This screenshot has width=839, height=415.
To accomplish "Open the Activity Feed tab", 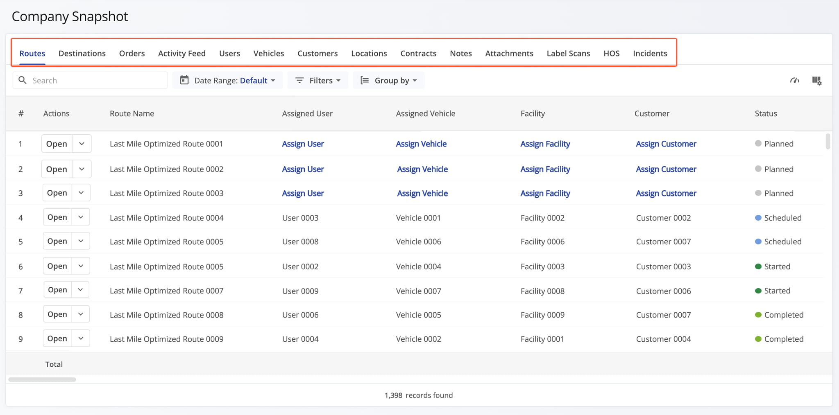I will pos(182,53).
